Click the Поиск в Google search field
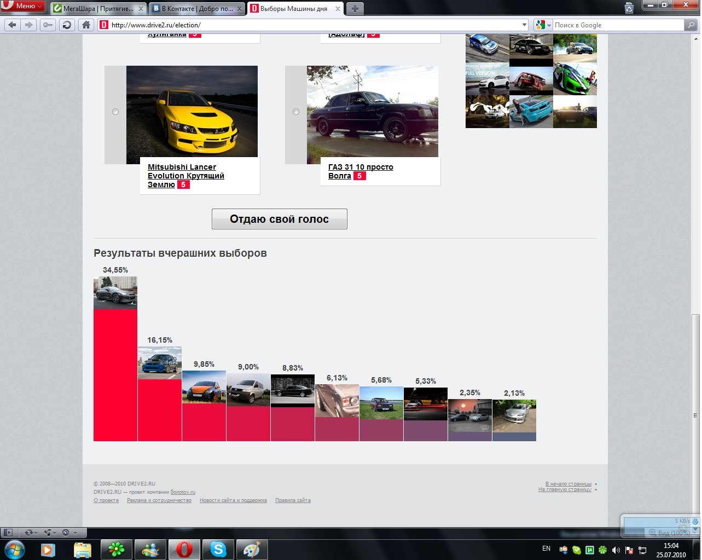702x560 pixels. [x=618, y=25]
